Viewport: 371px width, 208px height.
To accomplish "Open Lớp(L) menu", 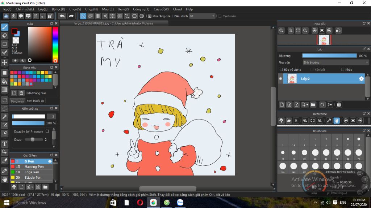I will [43, 9].
